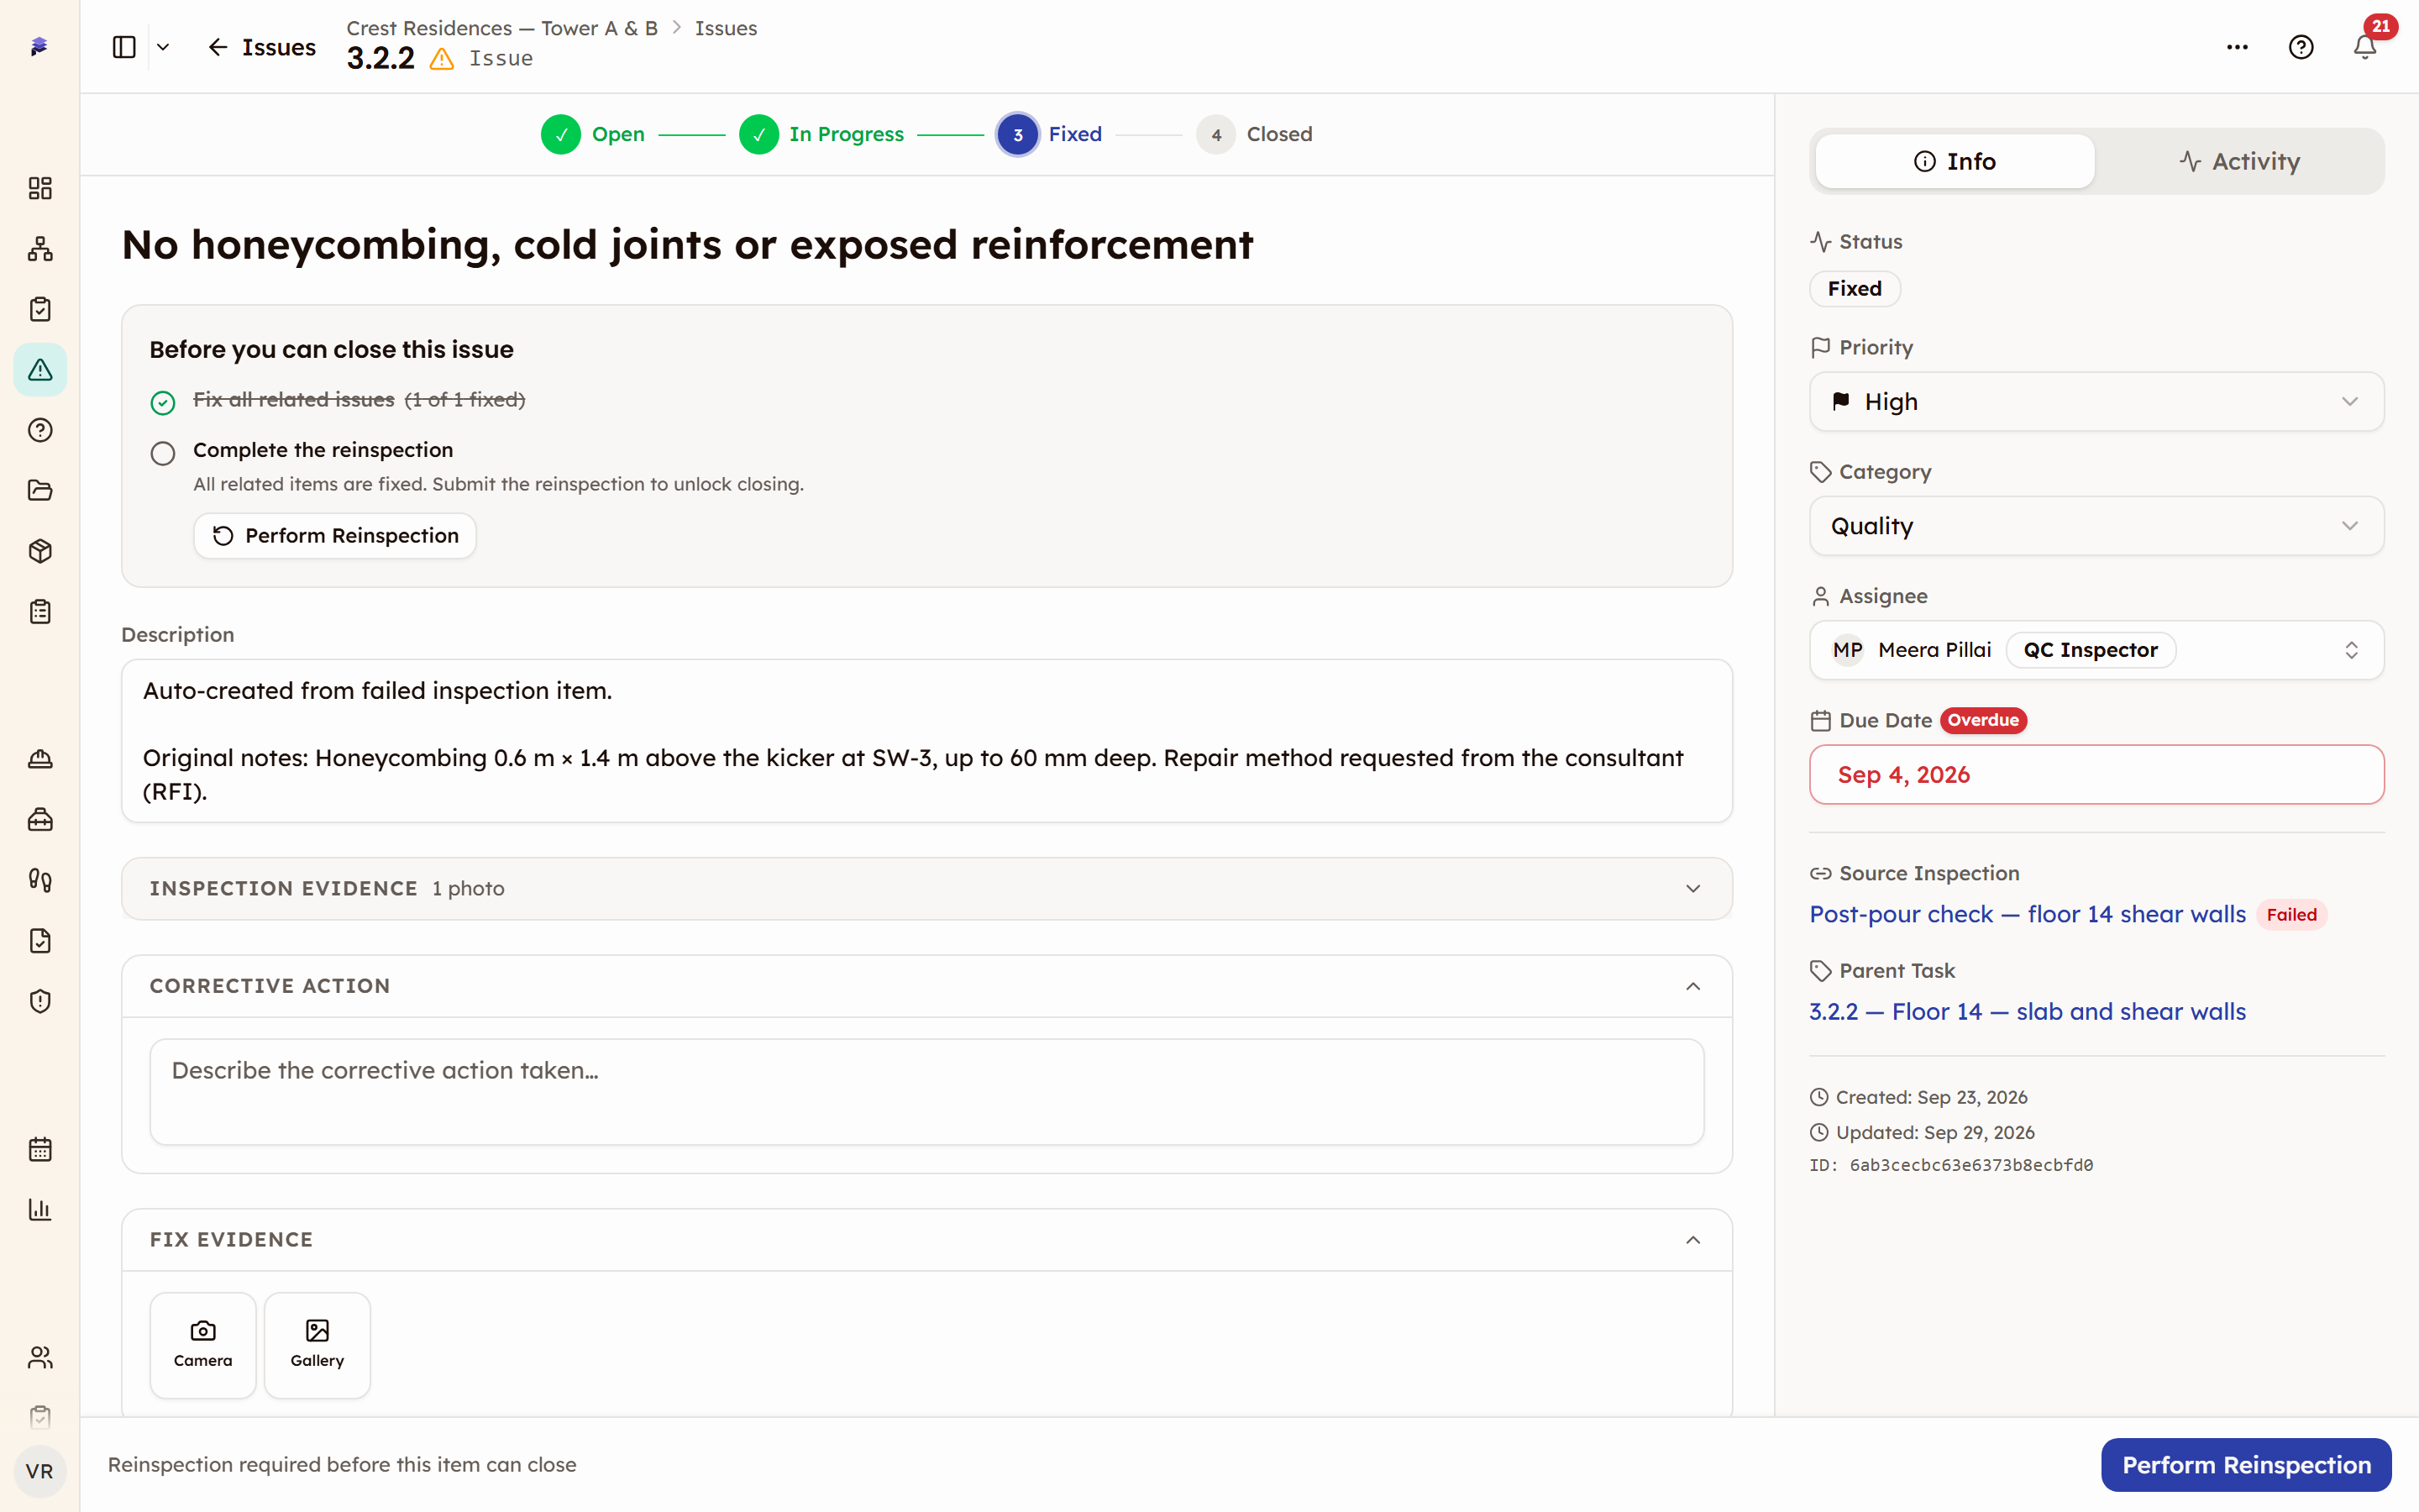Open the calendar icon in left sidebar
The height and width of the screenshot is (1512, 2419).
(x=40, y=1149)
